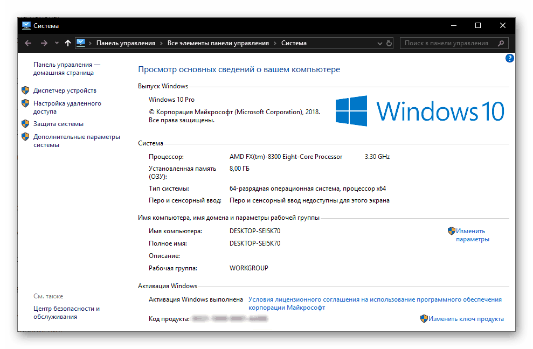Click the System window title icon
This screenshot has height=349, width=533.
coord(26,25)
